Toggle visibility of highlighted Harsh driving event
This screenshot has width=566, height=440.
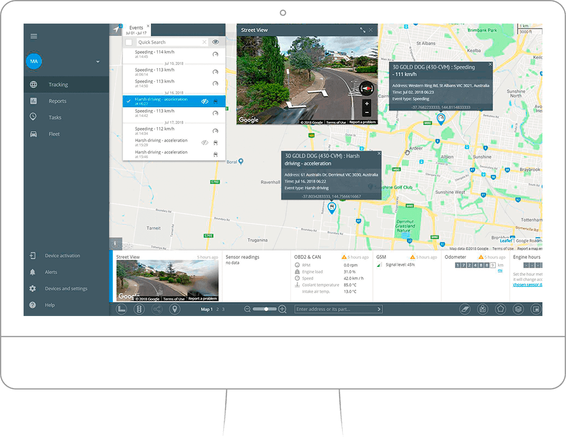click(205, 101)
